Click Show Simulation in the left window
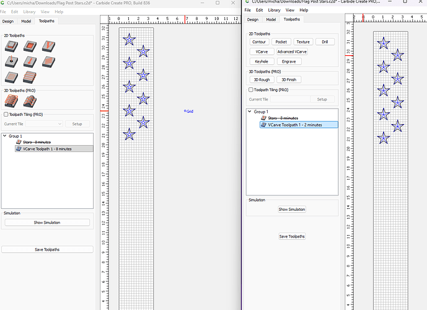Image resolution: width=427 pixels, height=310 pixels. [47, 222]
